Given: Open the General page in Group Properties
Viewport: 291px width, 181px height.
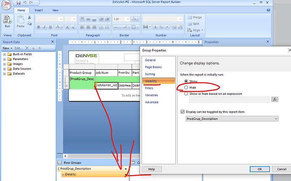Looking at the screenshot, I should pos(150,60).
